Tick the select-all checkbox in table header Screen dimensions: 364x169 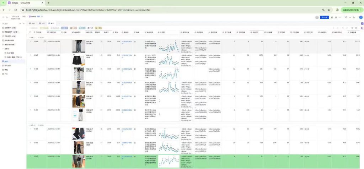30,32
